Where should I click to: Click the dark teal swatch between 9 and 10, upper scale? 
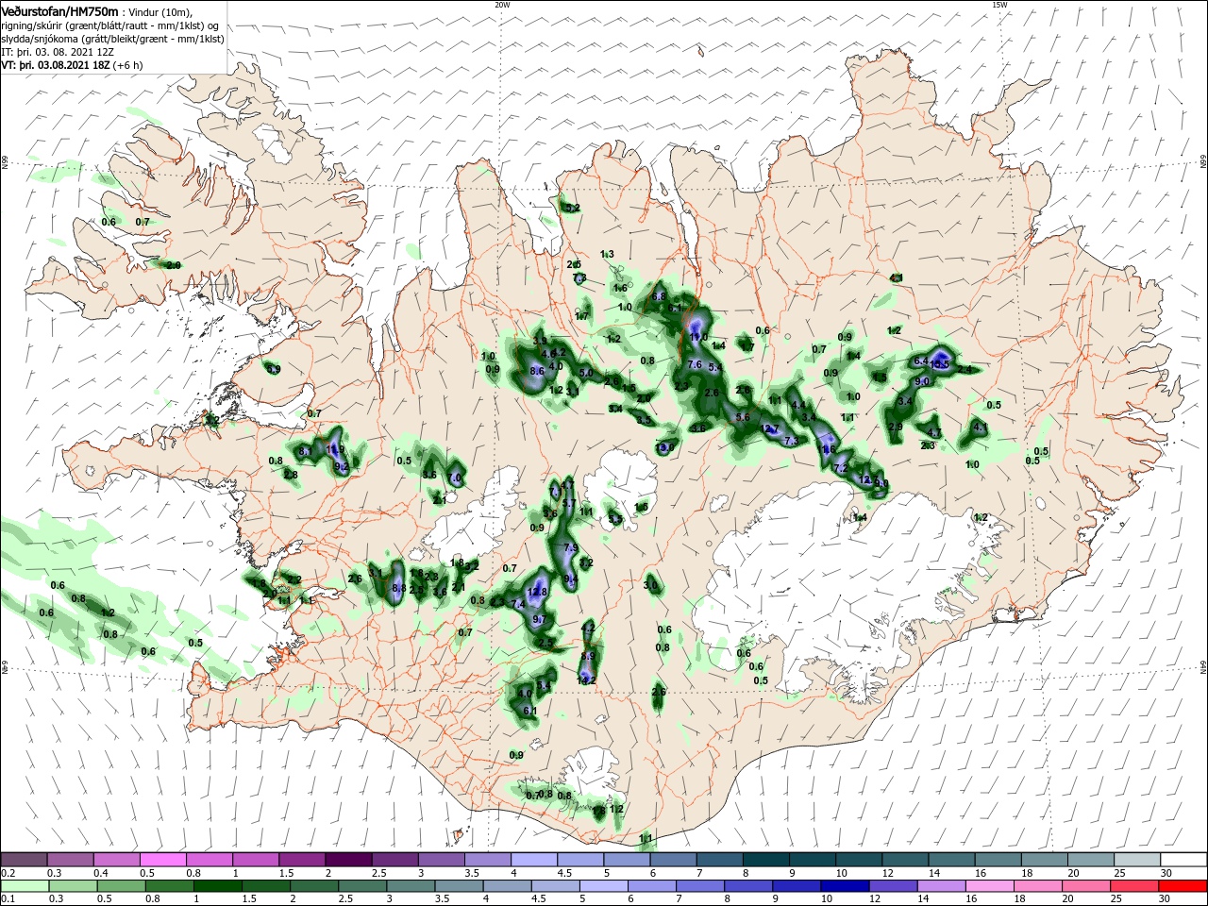(813, 860)
